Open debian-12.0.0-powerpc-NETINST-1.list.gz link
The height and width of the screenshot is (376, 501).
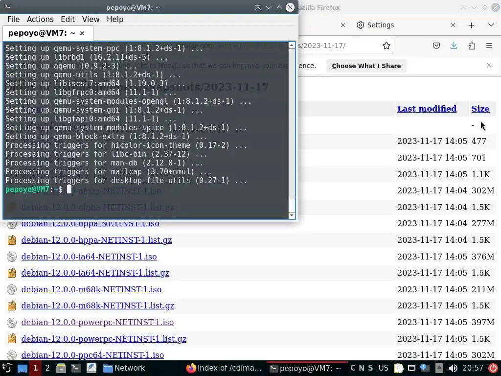104,339
